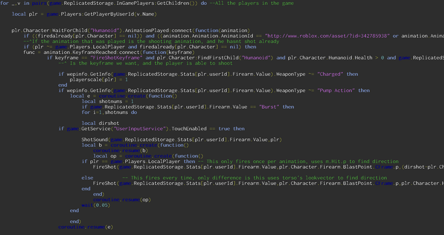The width and height of the screenshot is (444, 235).
Task: Click comment about shooting animation already shot
Action: point(151,41)
